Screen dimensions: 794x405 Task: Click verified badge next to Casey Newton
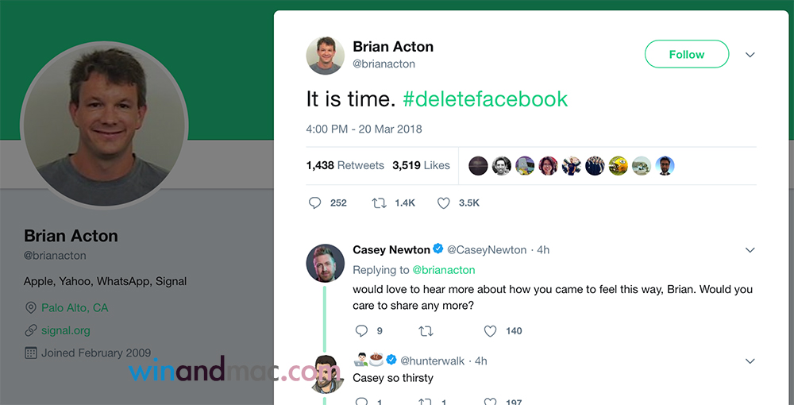438,249
